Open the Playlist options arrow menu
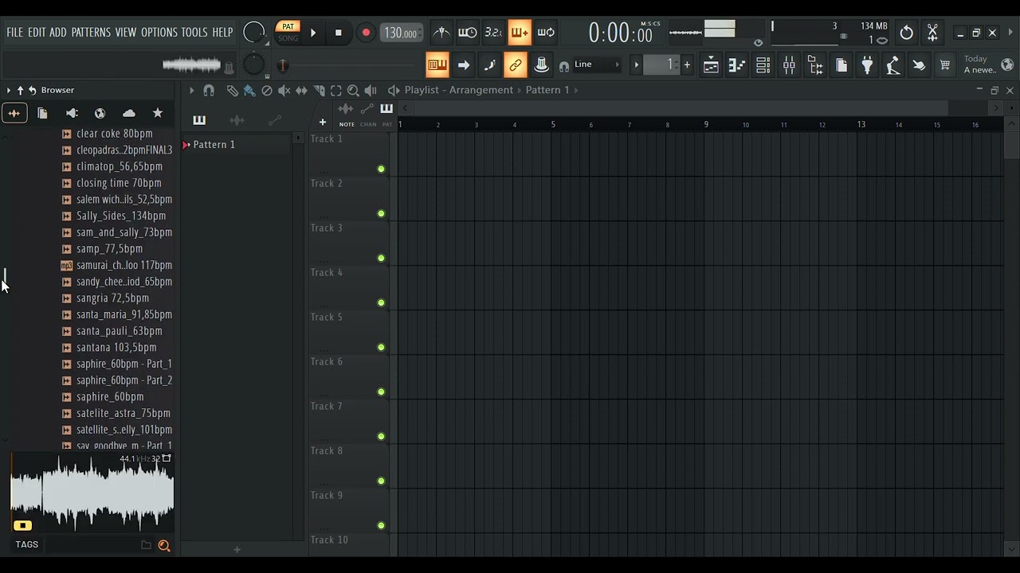This screenshot has height=573, width=1020. (x=191, y=91)
